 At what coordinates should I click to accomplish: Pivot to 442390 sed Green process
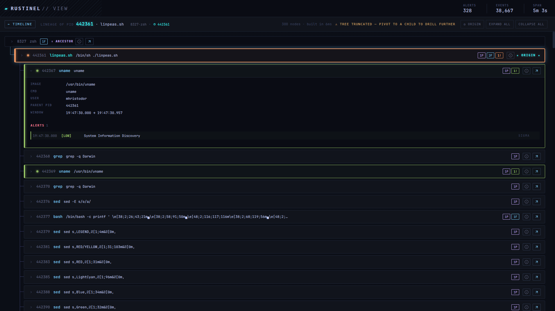click(537, 307)
